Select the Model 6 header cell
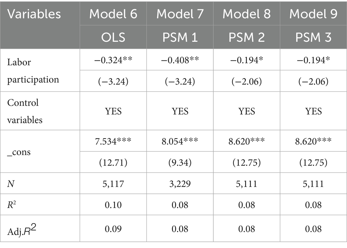 click(x=113, y=14)
